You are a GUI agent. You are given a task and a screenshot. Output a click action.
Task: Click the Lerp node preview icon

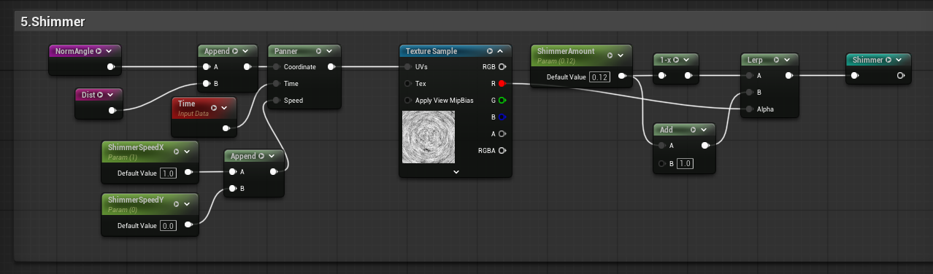[x=776, y=60]
